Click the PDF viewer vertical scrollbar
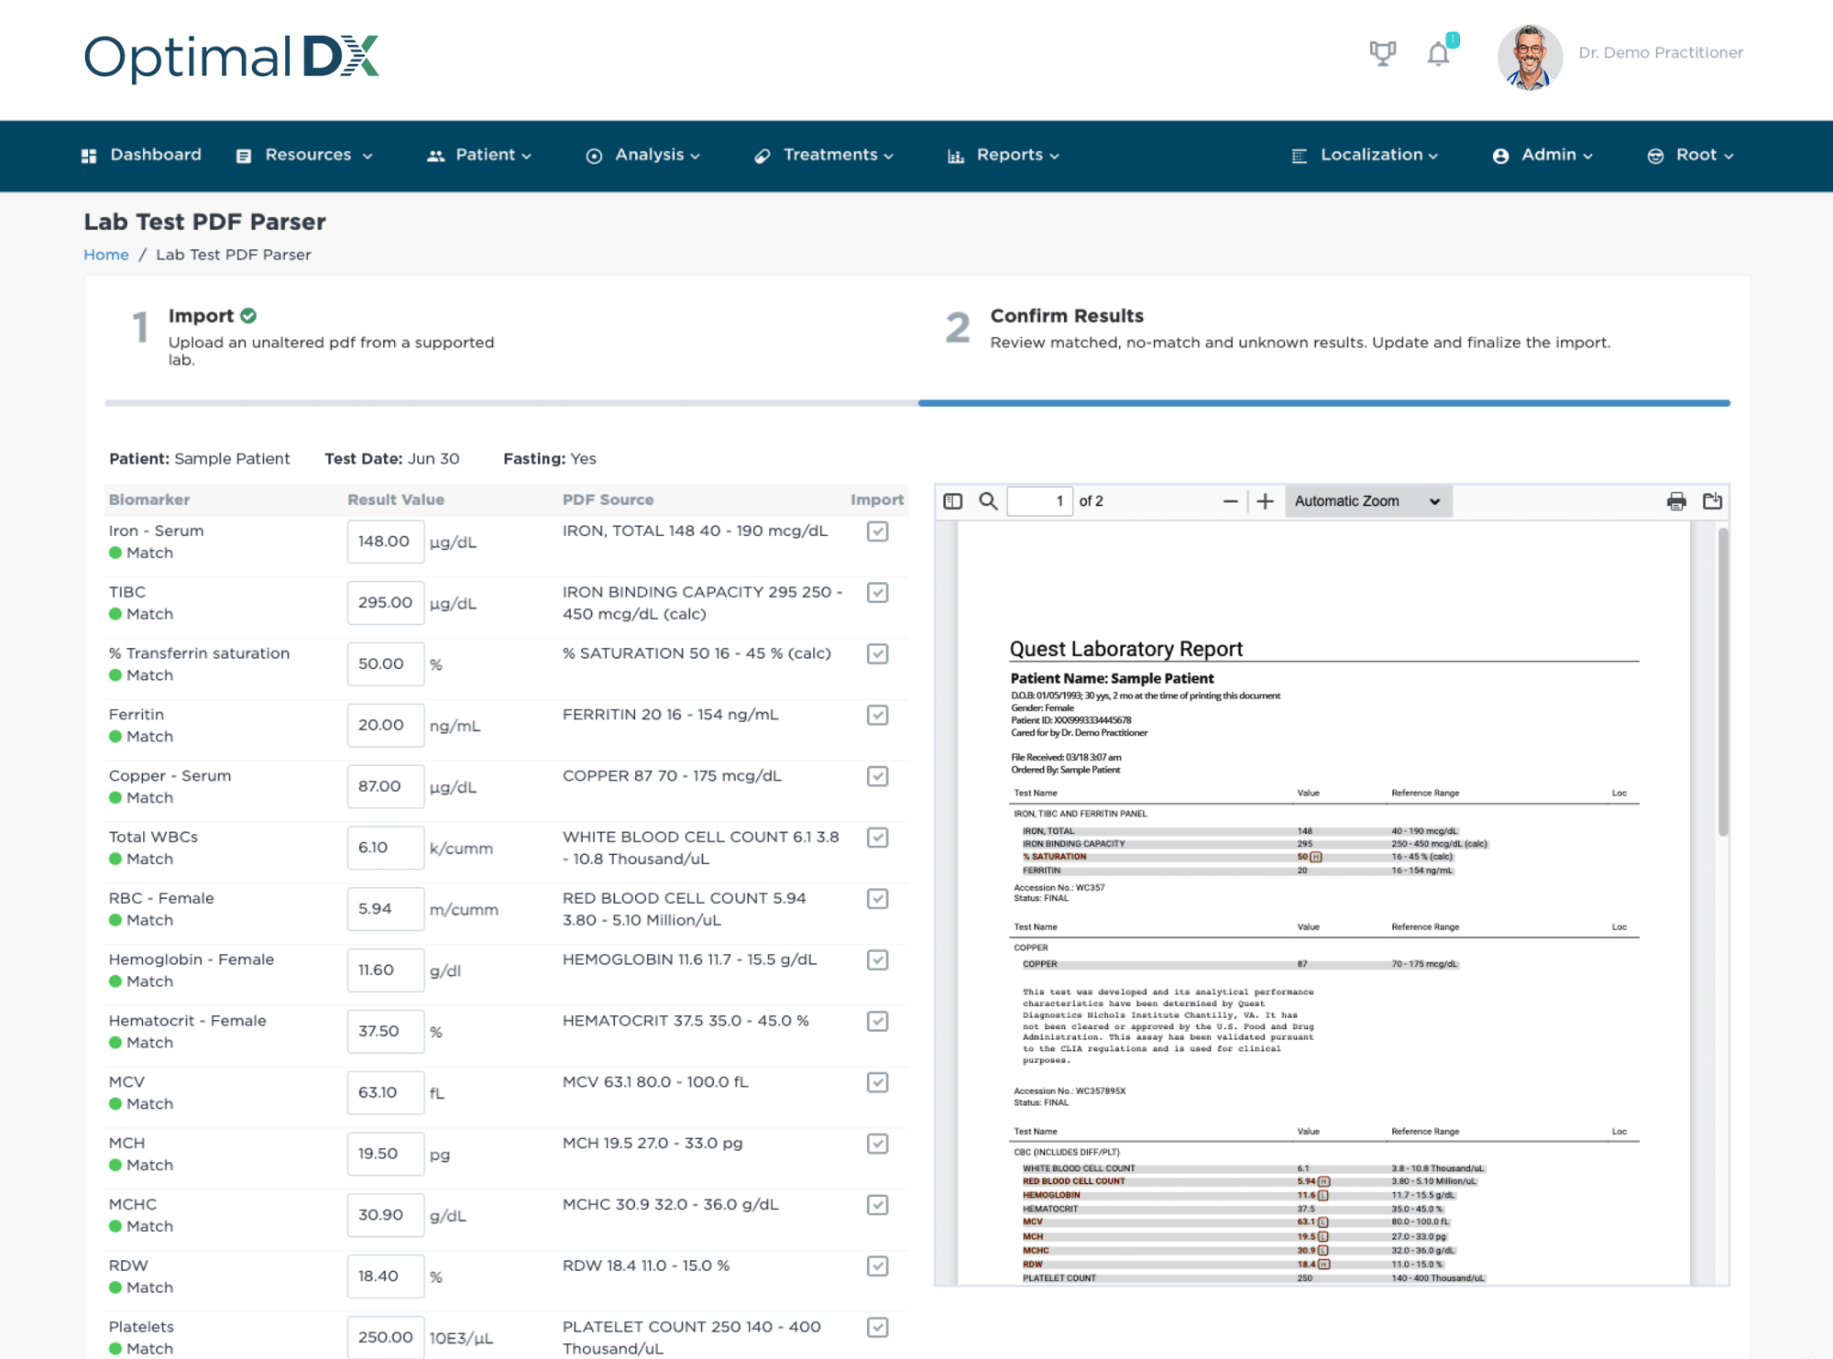The height and width of the screenshot is (1359, 1833). [x=1723, y=682]
